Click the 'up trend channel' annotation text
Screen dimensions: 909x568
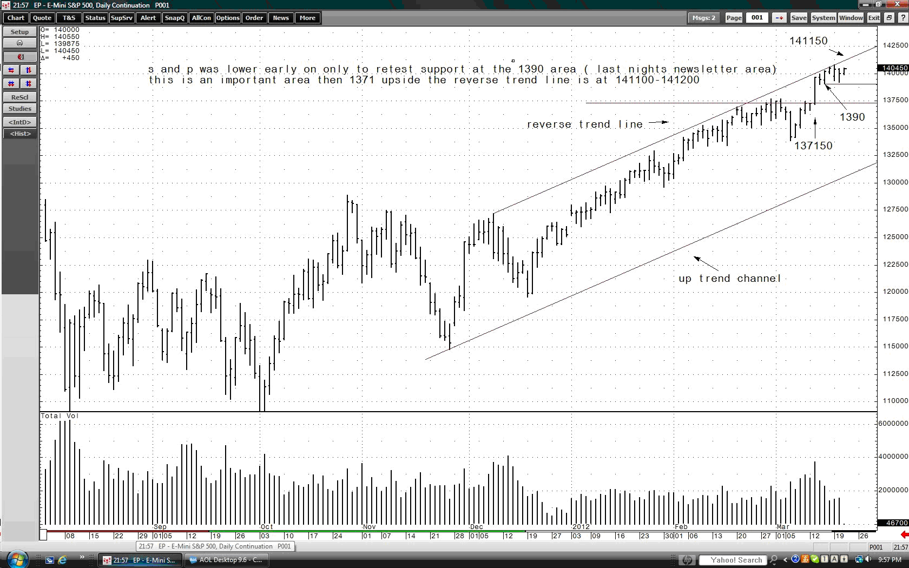click(x=730, y=279)
